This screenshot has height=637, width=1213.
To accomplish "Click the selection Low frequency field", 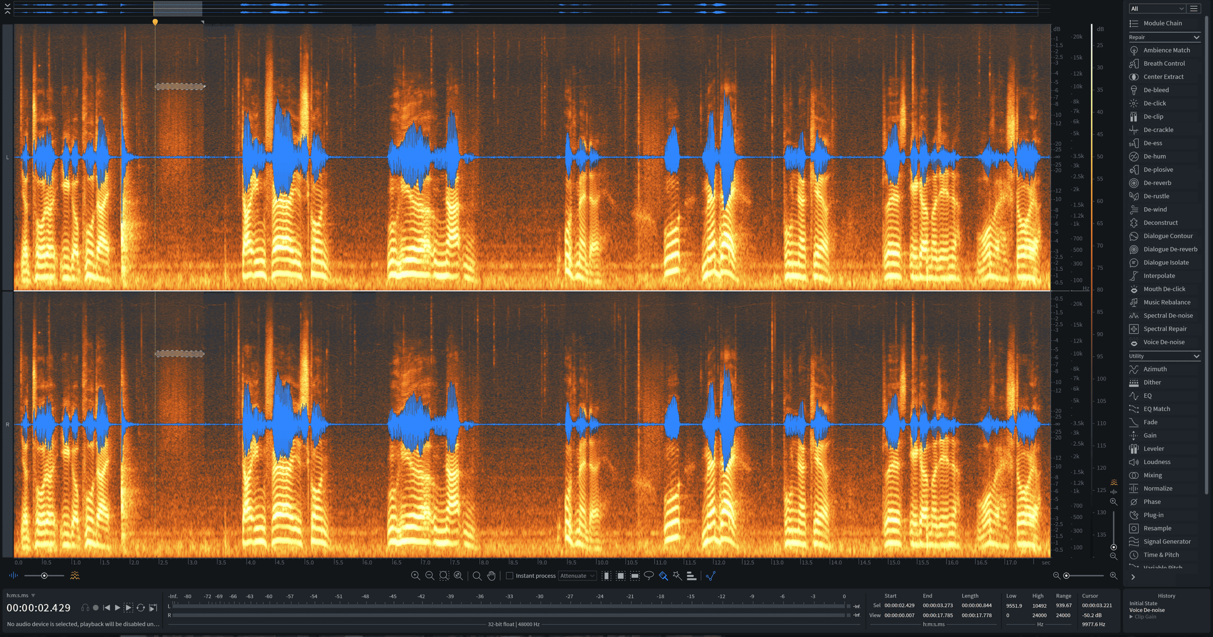I will pos(1014,606).
